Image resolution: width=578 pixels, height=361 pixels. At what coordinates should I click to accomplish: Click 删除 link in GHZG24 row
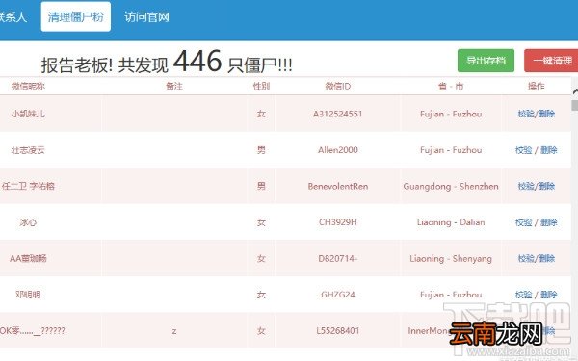click(x=548, y=295)
